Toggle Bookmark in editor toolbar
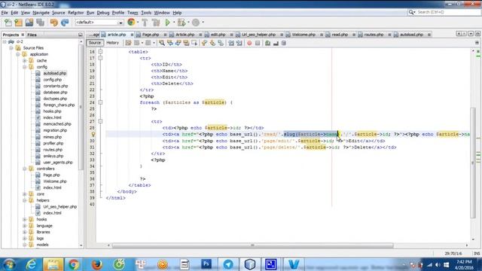Image resolution: width=482 pixels, height=271 pixels. (x=221, y=43)
